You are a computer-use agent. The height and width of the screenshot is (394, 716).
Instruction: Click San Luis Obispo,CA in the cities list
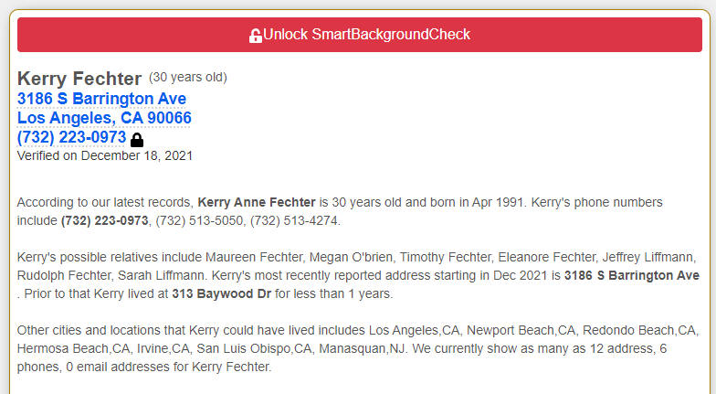[x=254, y=349]
